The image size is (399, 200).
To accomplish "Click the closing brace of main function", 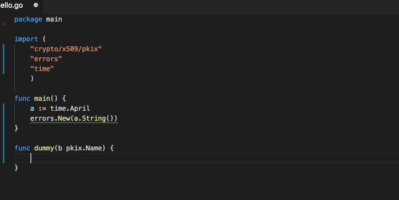I will point(17,128).
